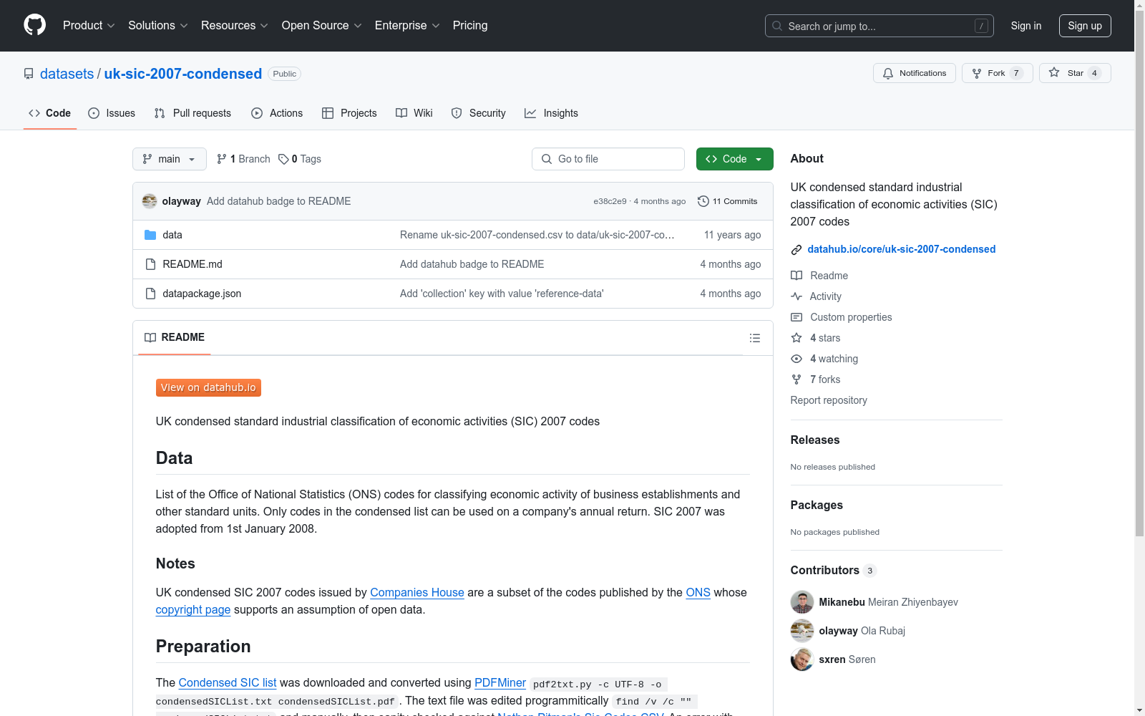Open the copyright page link

point(193,610)
